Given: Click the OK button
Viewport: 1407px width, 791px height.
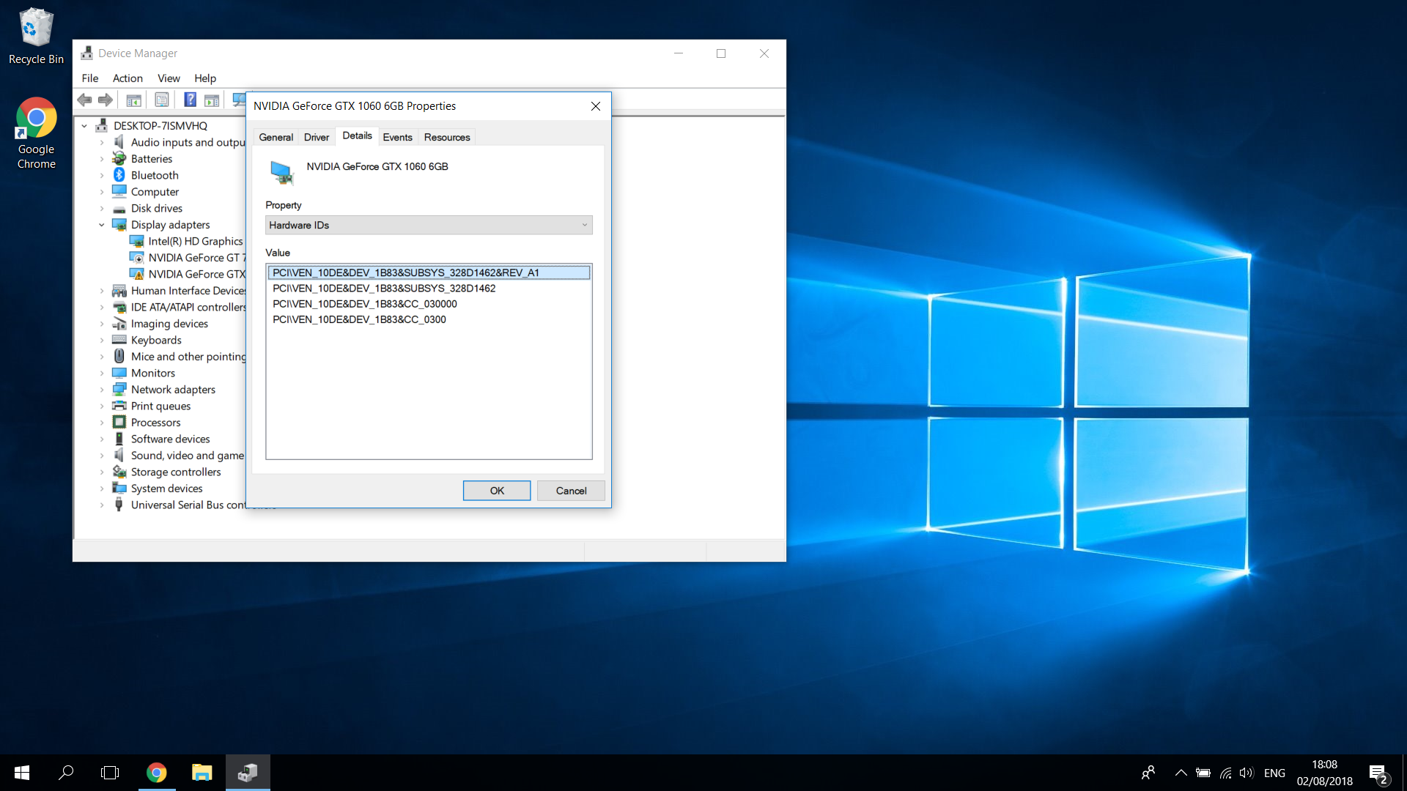Looking at the screenshot, I should pyautogui.click(x=497, y=491).
